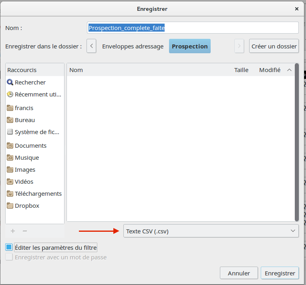
Task: Open the Récemment utilisés clock icon shortcut
Action: (x=10, y=94)
